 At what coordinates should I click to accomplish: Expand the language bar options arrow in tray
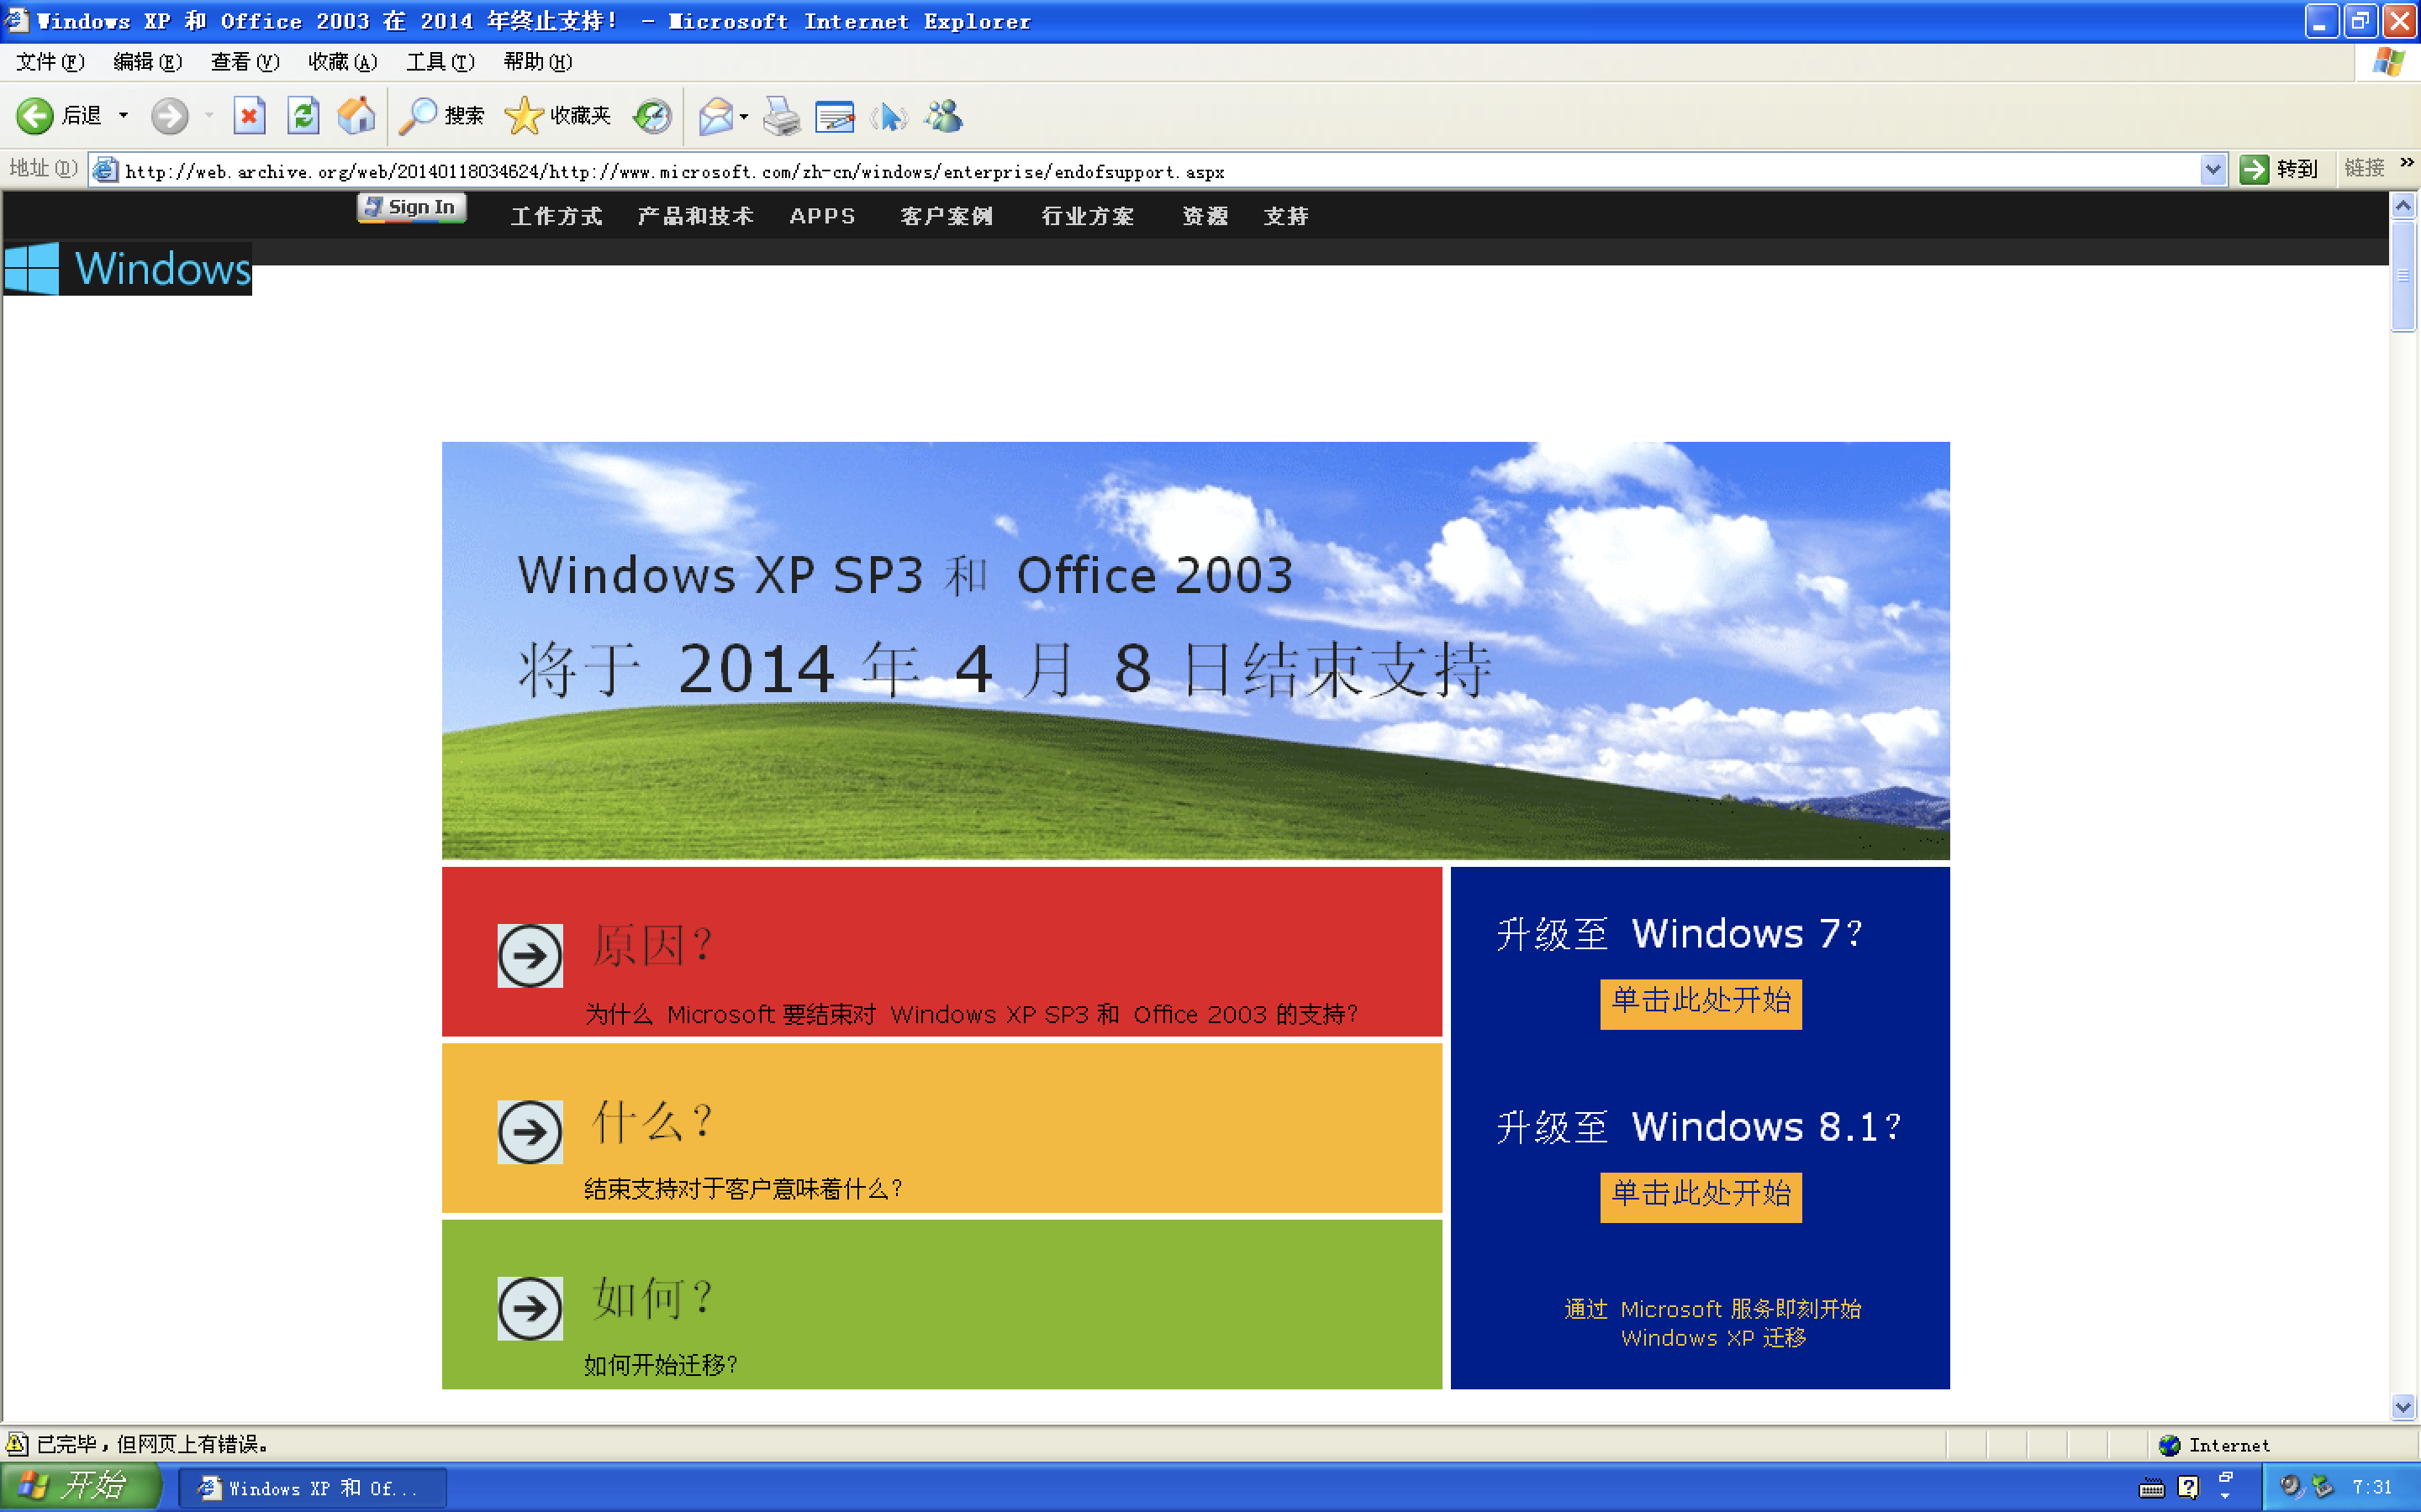coord(2225,1496)
